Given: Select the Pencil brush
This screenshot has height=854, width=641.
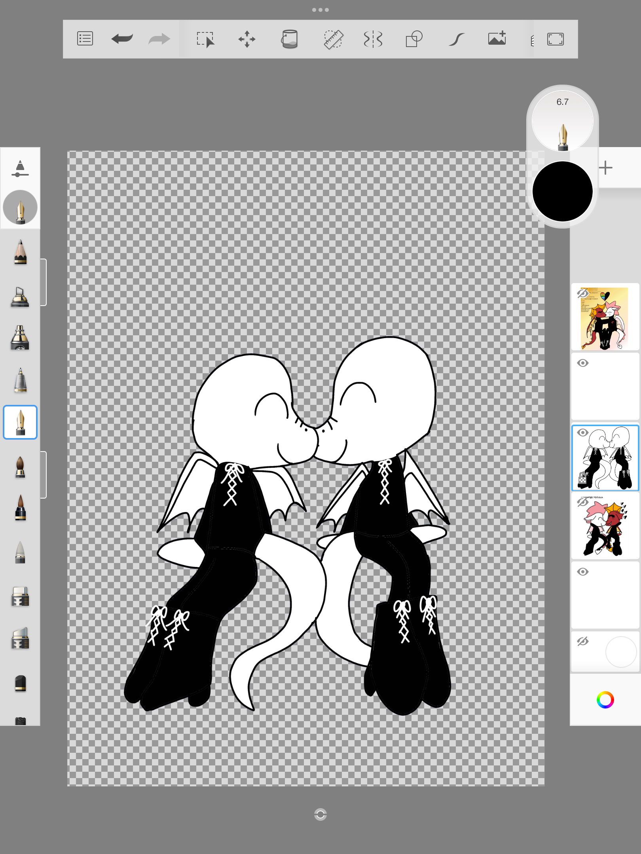Looking at the screenshot, I should point(20,252).
